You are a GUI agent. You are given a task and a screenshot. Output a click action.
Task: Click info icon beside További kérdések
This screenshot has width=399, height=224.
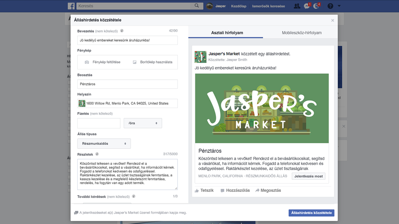pos(134,196)
